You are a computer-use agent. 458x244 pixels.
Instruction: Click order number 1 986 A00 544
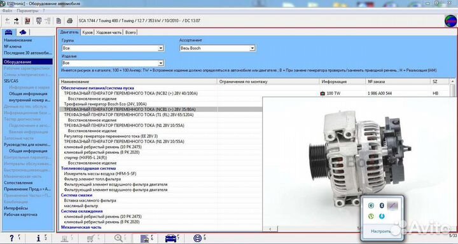[x=380, y=93]
